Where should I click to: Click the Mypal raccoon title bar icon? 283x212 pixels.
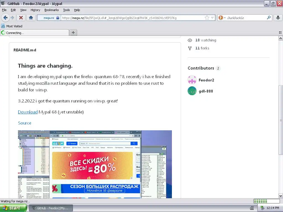coord(3,3)
